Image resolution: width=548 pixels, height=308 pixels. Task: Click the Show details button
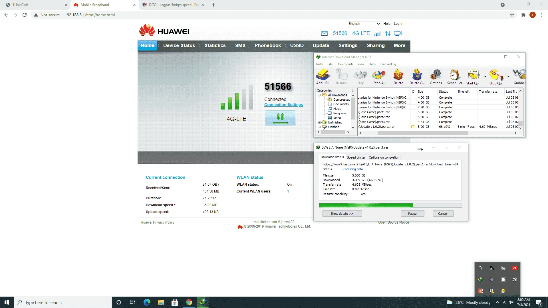(342, 214)
